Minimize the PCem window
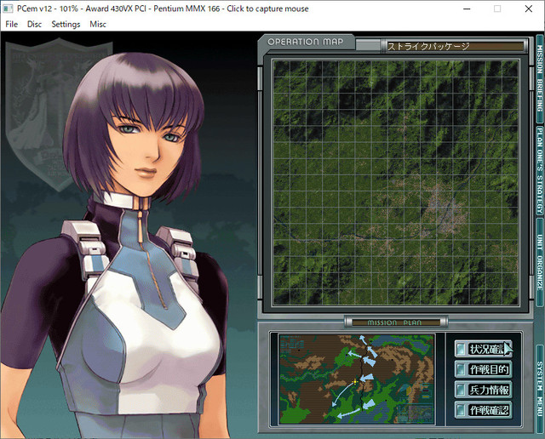 (x=467, y=9)
